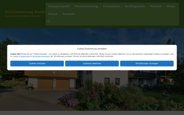Follow the Cookie policy link

[16, 56]
